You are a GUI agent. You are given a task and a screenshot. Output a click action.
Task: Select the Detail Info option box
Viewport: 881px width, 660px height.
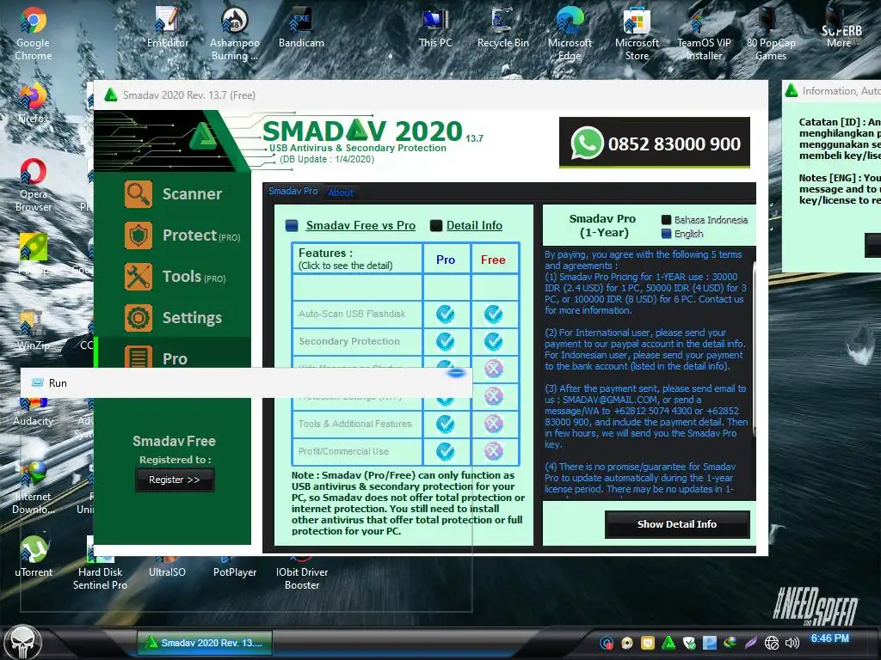coord(436,226)
